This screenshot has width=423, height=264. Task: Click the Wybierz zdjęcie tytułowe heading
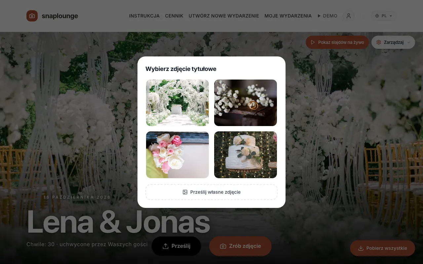tap(181, 69)
